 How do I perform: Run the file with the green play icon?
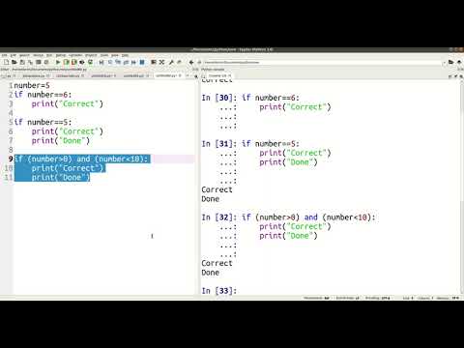[x=58, y=62]
